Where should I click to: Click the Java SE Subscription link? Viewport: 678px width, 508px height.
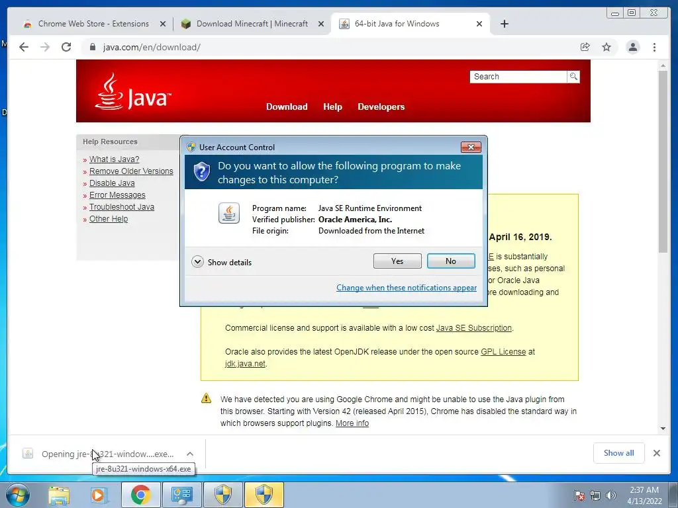[473, 328]
